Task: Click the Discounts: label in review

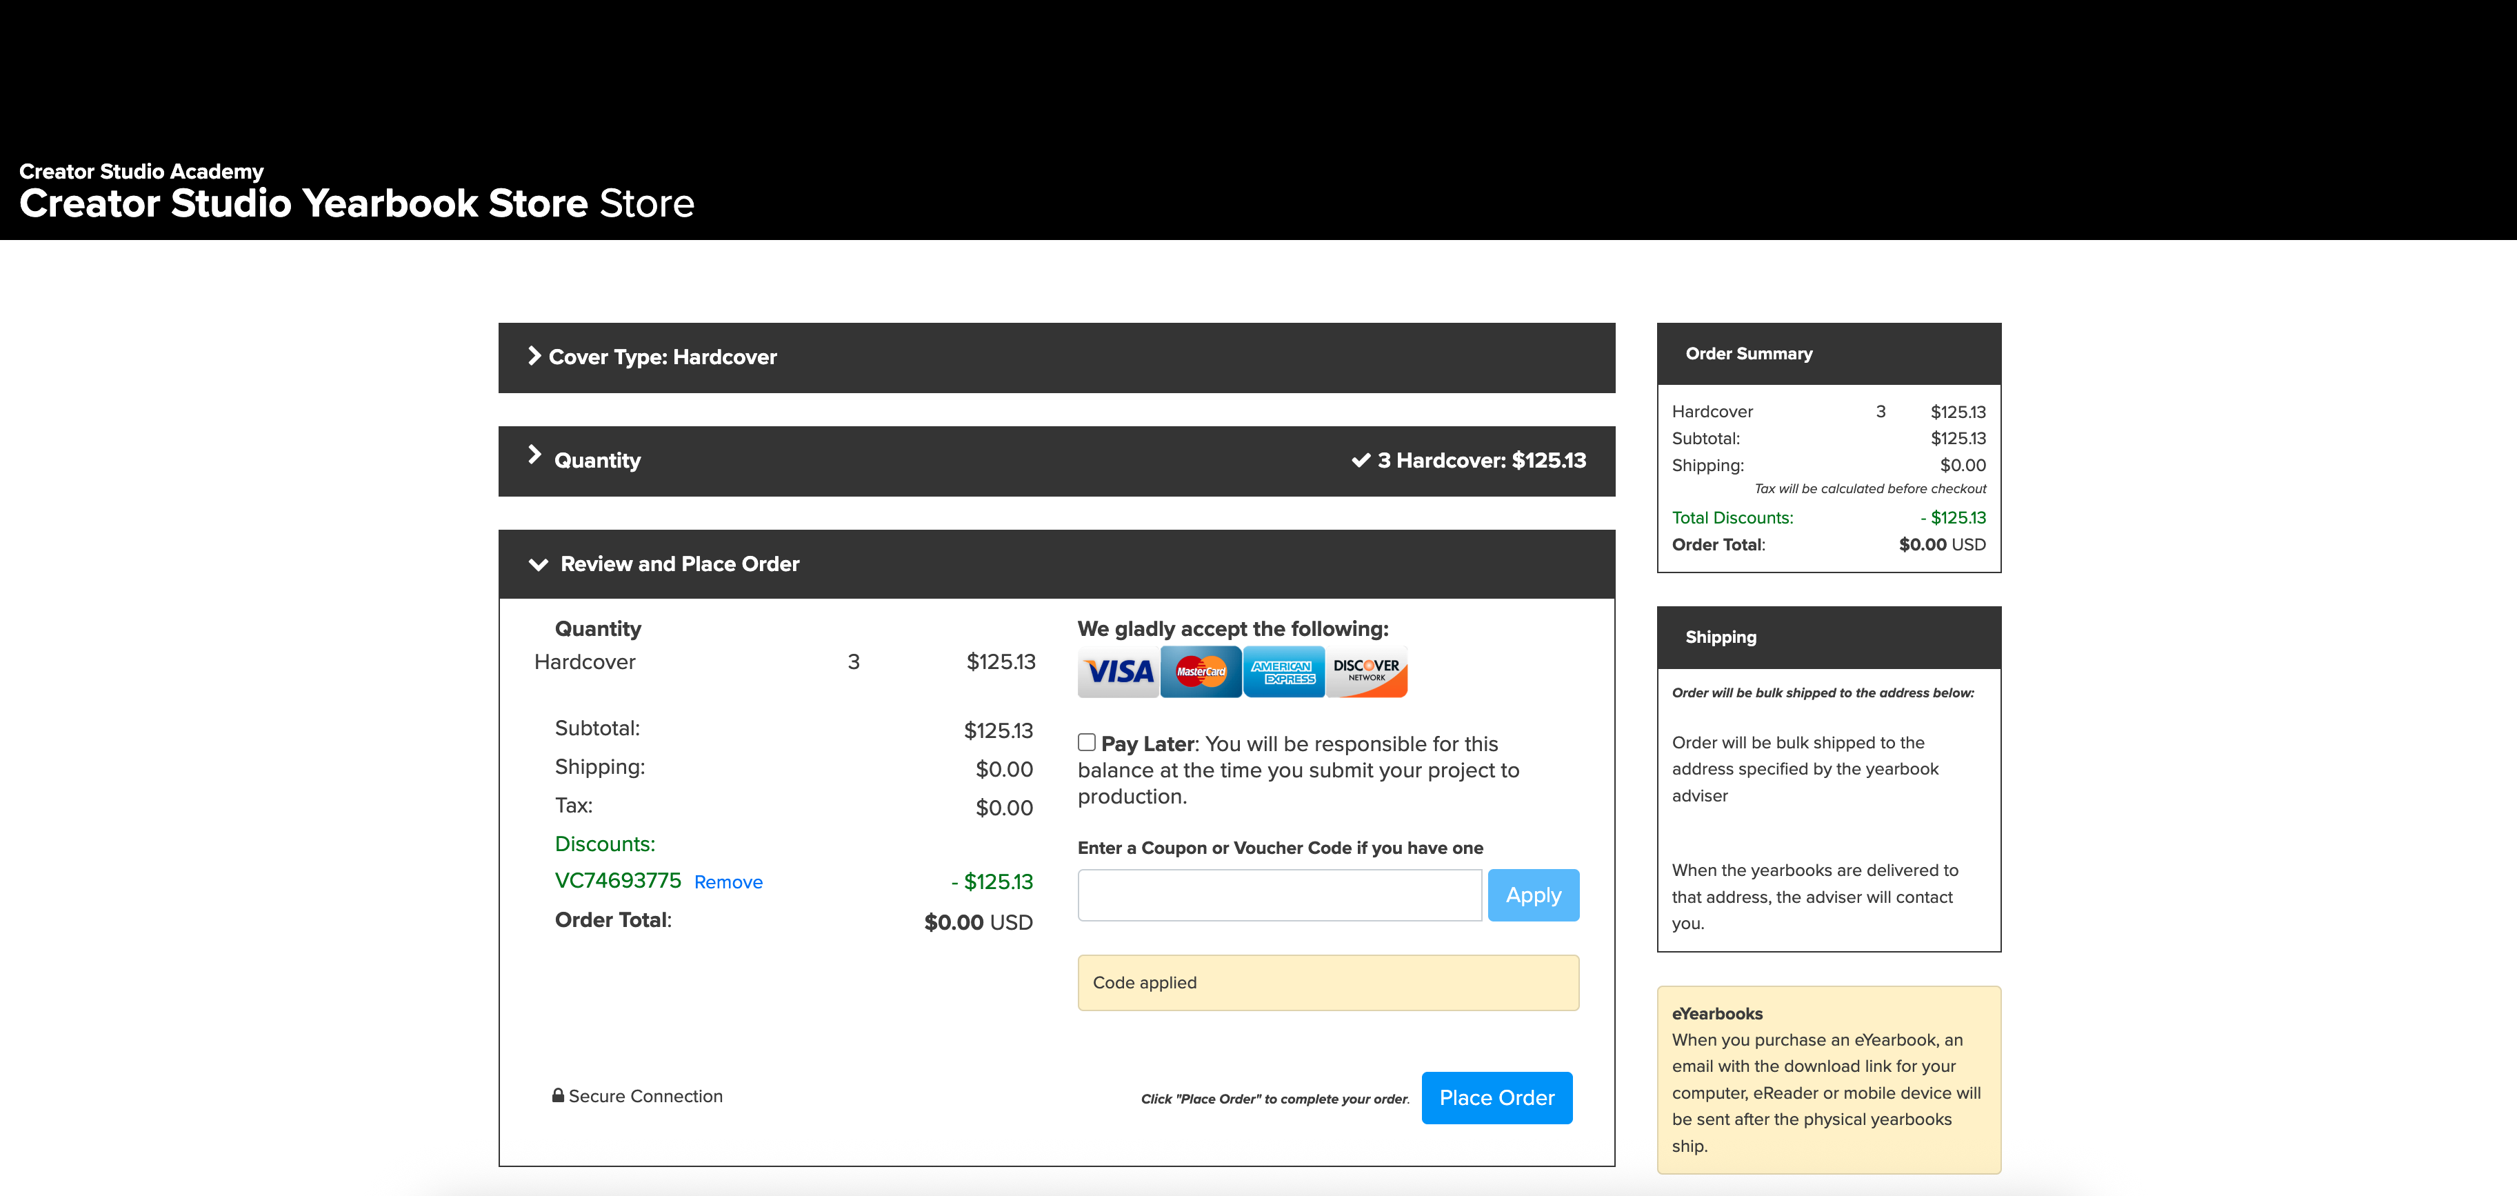Action: [605, 844]
